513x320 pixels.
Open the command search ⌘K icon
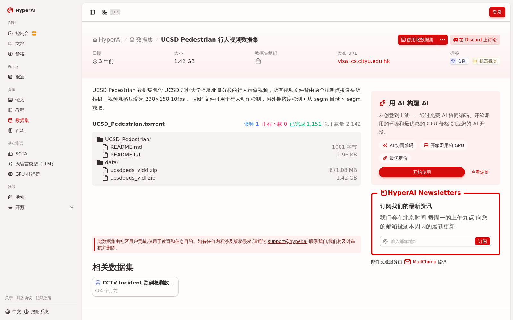pos(105,12)
